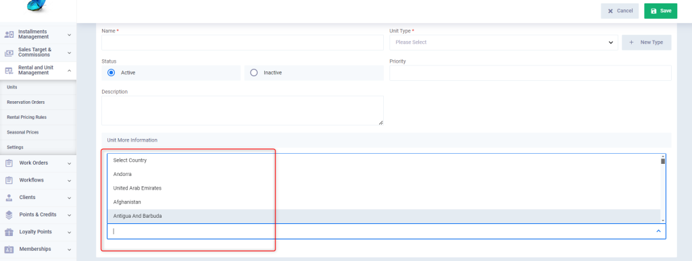692x261 pixels.
Task: Expand the Work Orders chevron
Action: (70, 163)
